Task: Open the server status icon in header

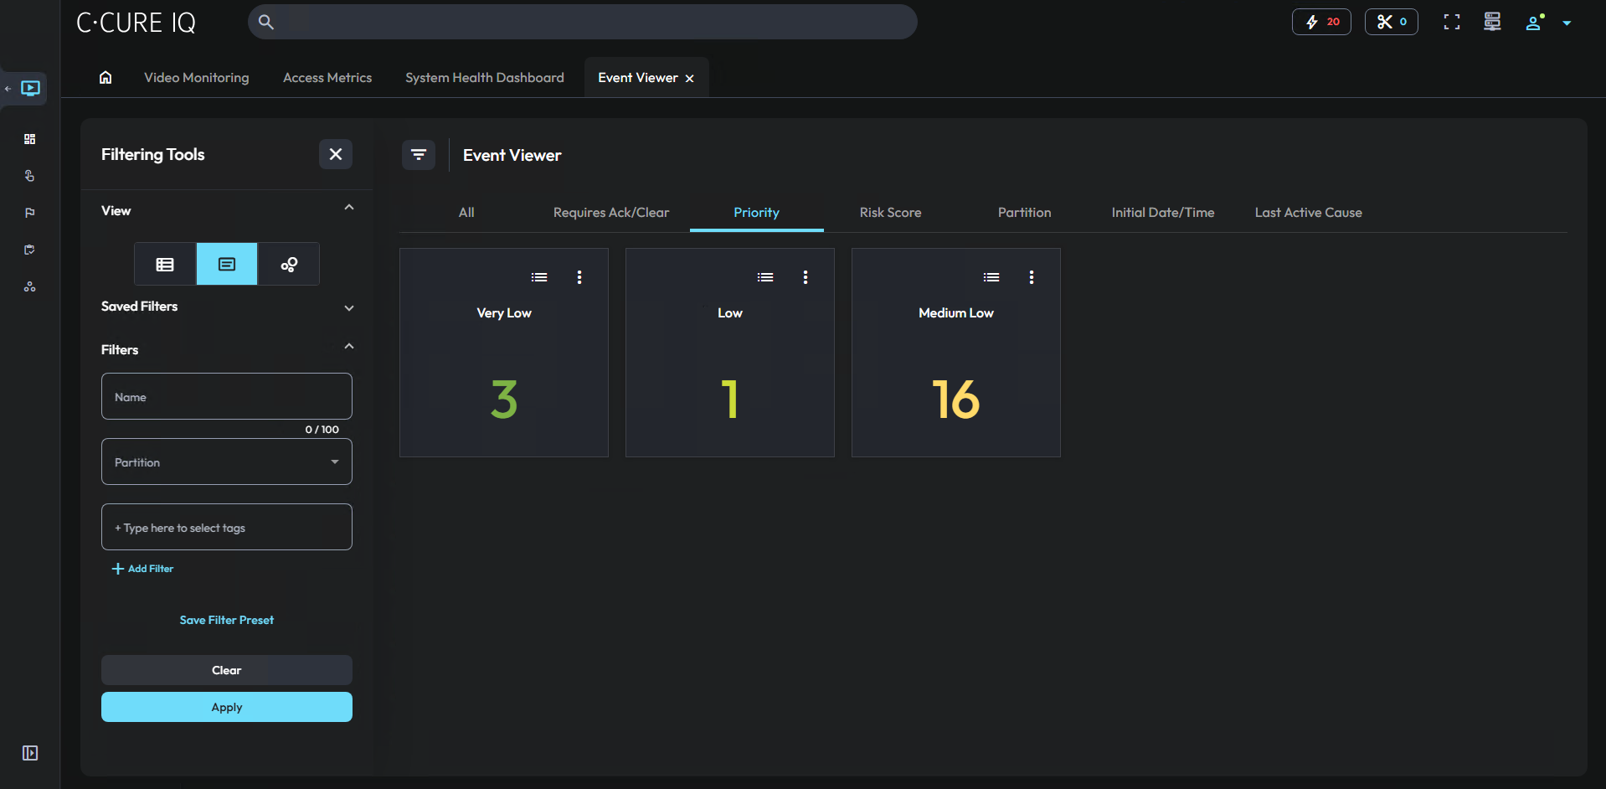Action: pyautogui.click(x=1491, y=23)
